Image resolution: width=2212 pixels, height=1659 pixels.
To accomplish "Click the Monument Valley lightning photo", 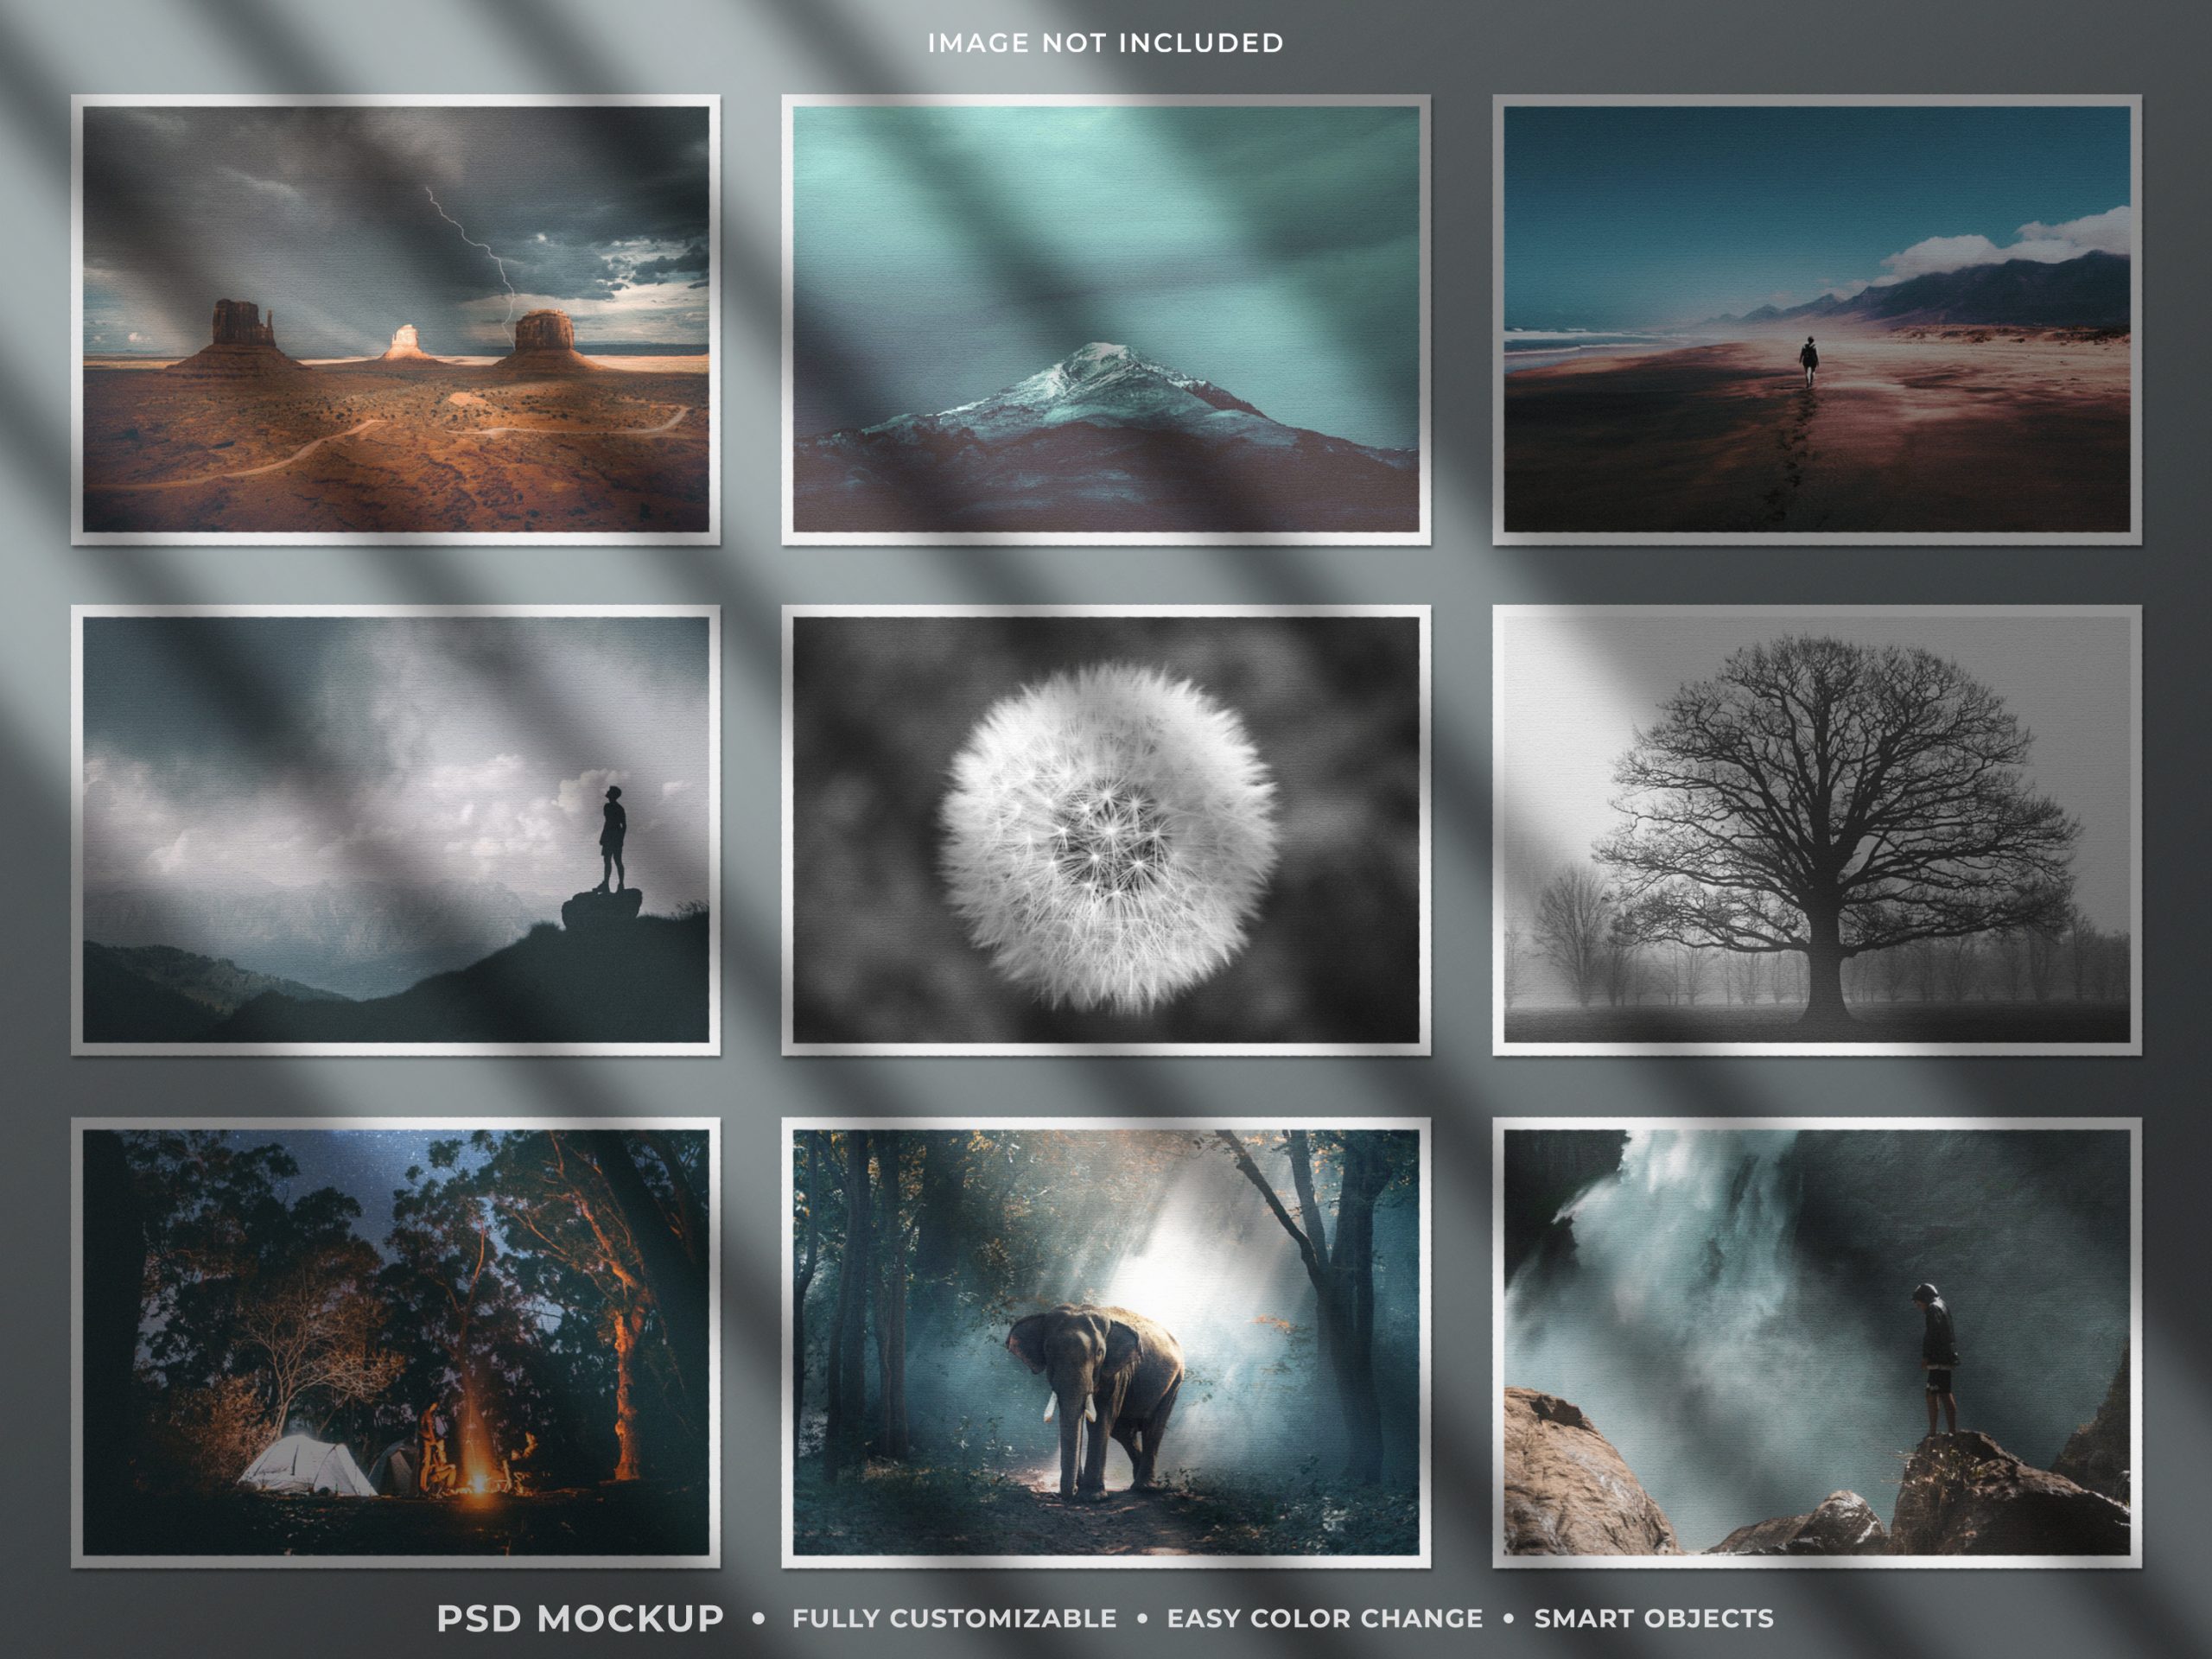I will click(395, 319).
